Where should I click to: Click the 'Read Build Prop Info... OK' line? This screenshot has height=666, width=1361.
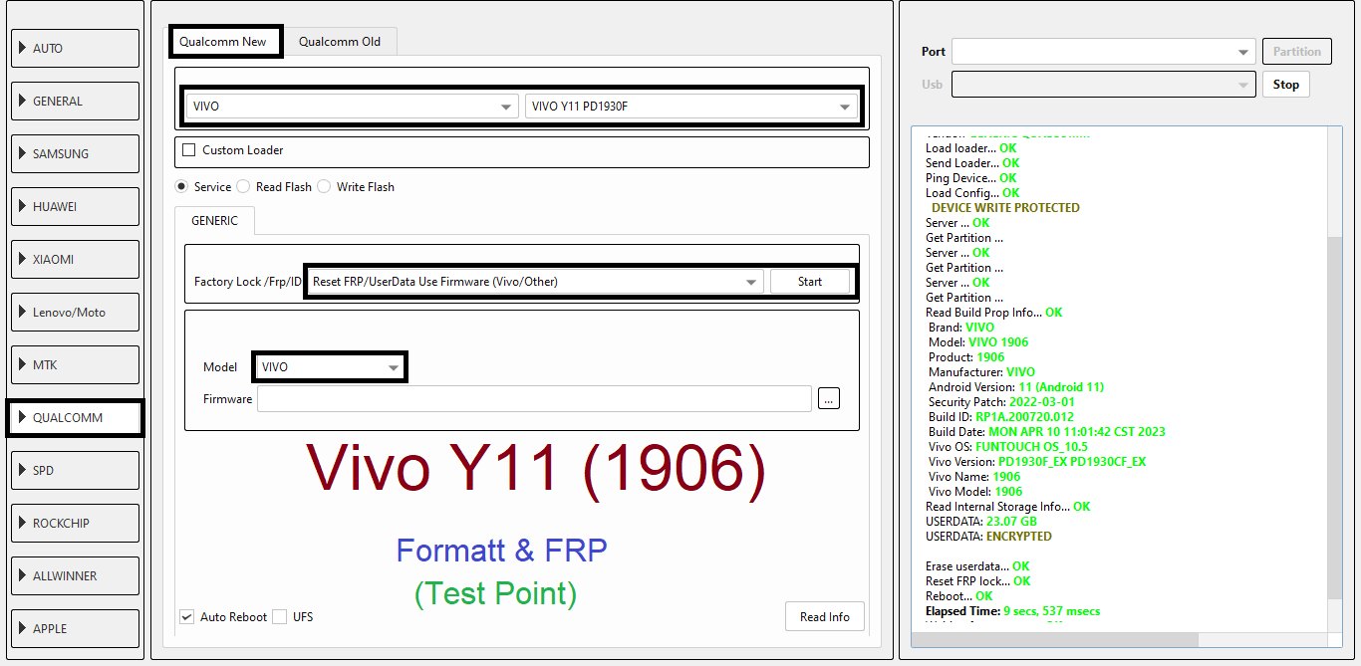coord(994,313)
